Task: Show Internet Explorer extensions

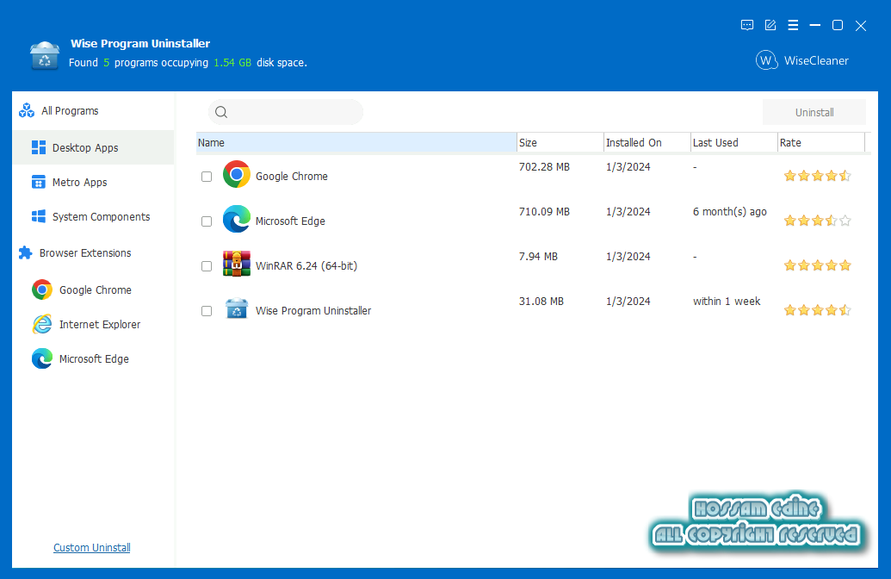Action: [100, 325]
